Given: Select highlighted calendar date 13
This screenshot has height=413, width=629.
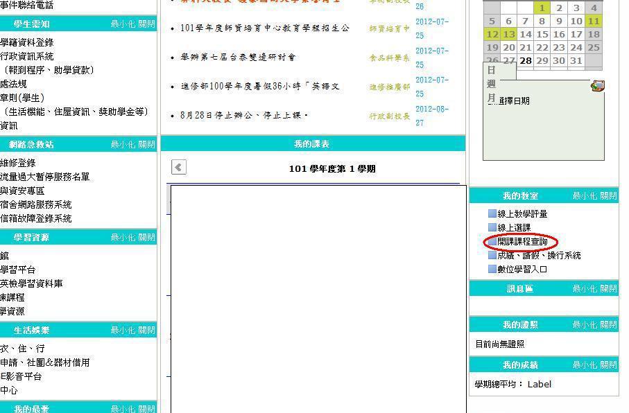Looking at the screenshot, I should click(x=509, y=34).
